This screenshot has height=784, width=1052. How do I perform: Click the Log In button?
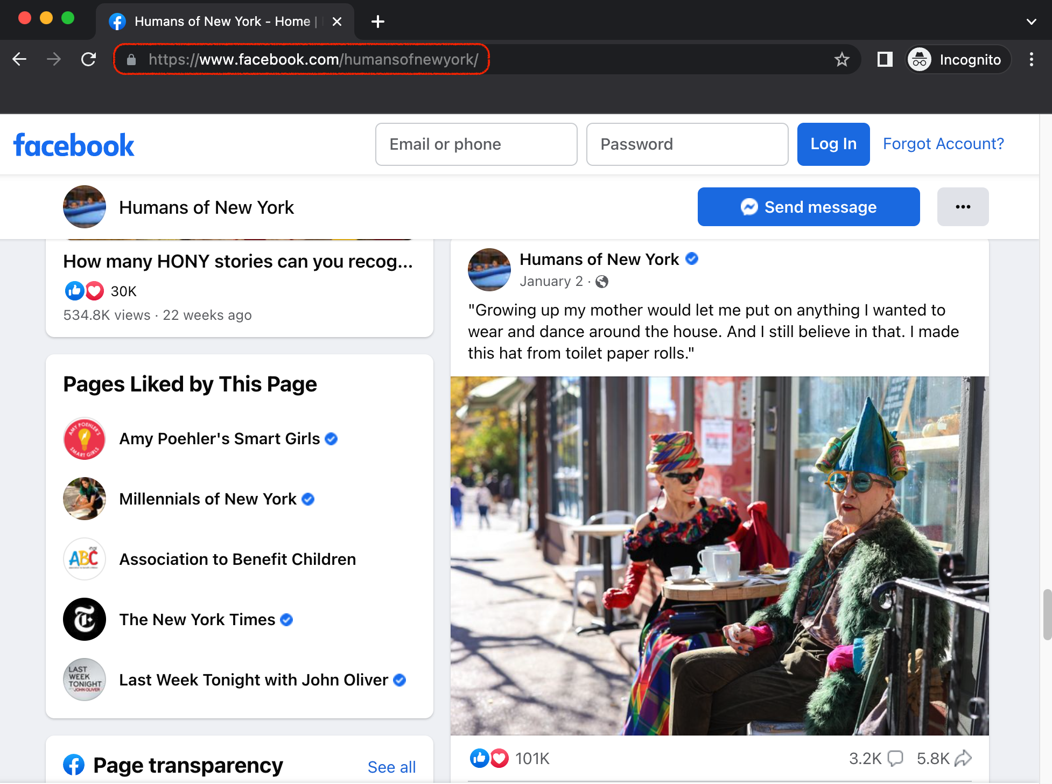pos(833,144)
